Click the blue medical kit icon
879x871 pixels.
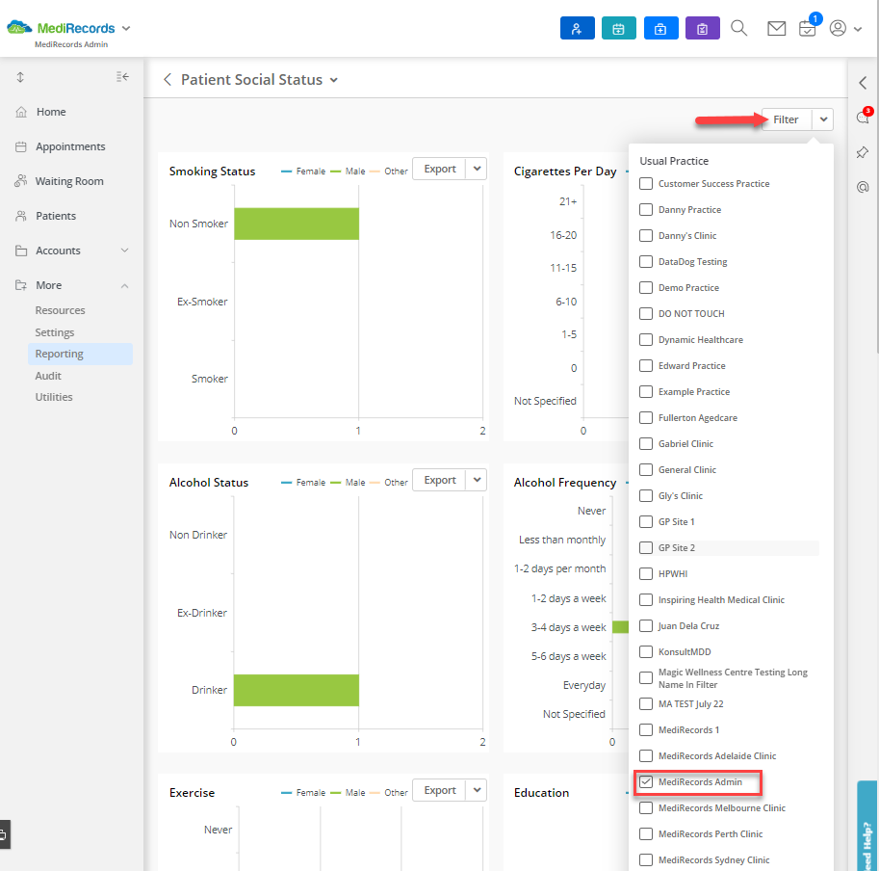660,28
